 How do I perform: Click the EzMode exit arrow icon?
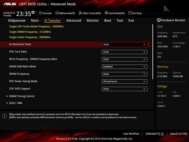click(x=162, y=134)
